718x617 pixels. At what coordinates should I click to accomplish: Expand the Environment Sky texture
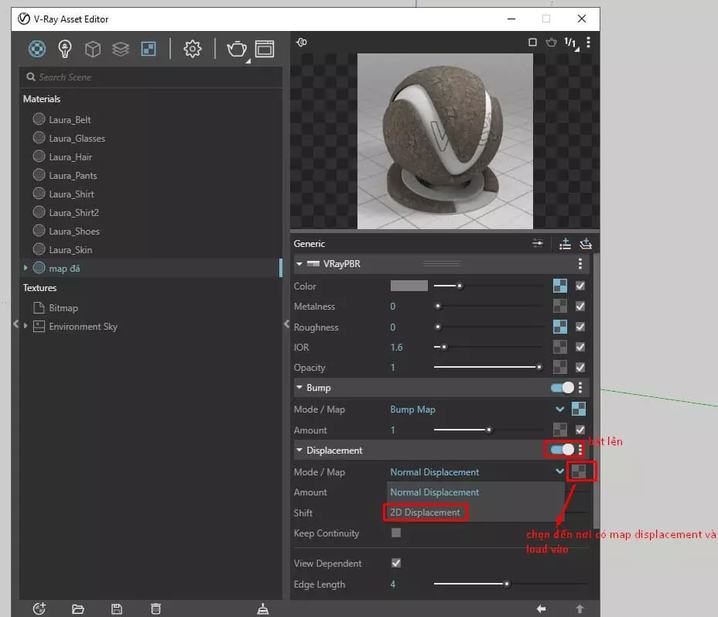pos(26,327)
